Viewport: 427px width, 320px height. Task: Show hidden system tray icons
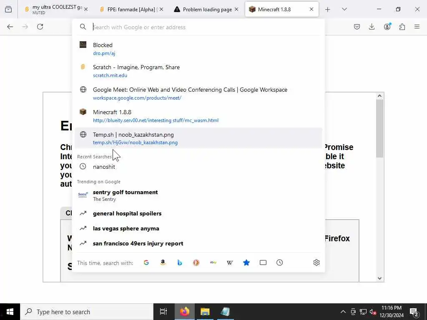pos(343,312)
